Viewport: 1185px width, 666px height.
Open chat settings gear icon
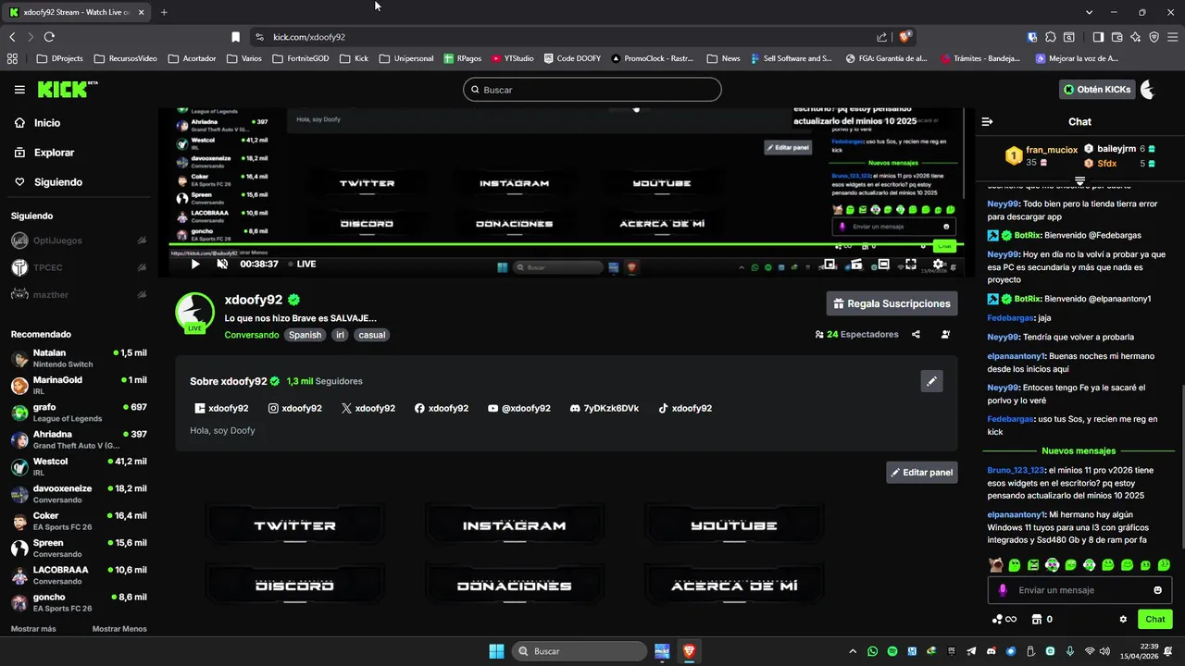[1123, 619]
